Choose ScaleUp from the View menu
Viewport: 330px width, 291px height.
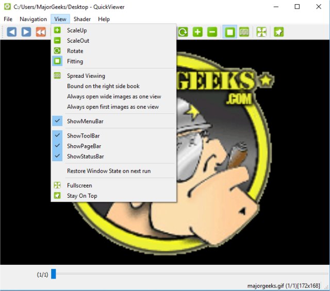[113, 30]
